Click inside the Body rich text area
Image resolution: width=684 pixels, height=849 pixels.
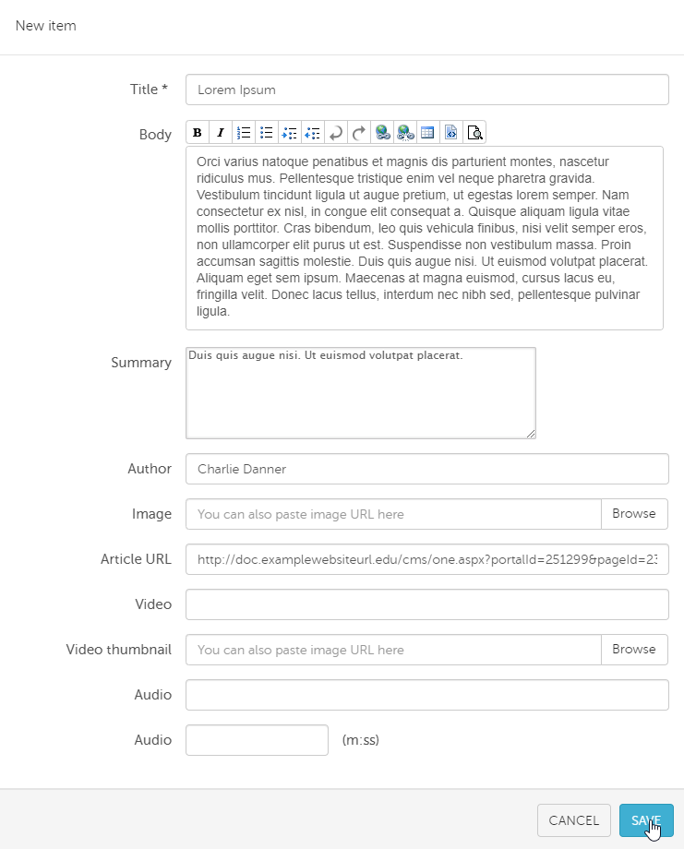tap(425, 238)
